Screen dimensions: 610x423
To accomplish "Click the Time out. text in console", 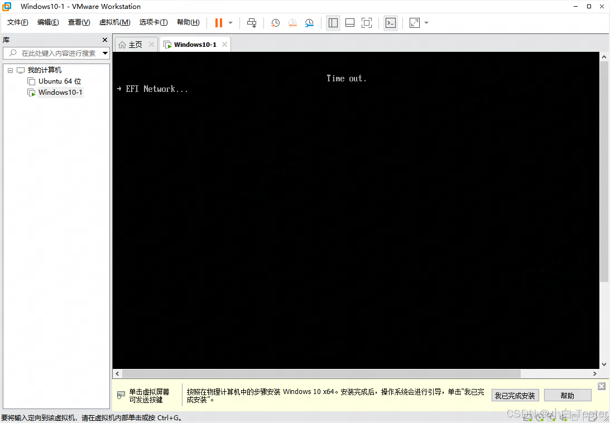I will tap(347, 79).
